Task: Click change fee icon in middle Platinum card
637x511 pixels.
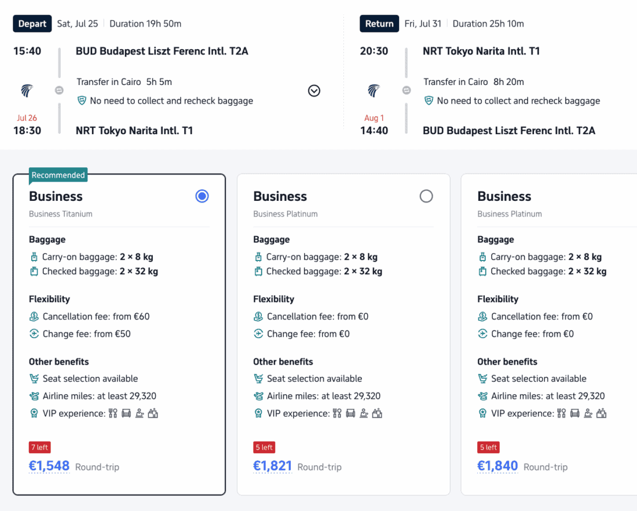Action: click(258, 334)
